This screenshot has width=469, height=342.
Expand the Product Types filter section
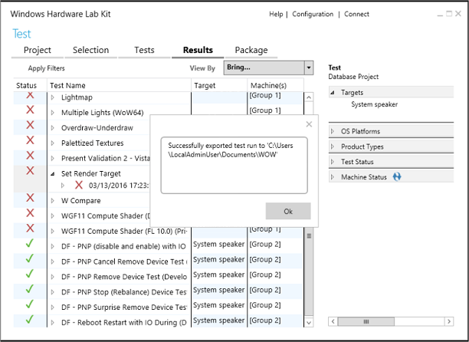333,146
